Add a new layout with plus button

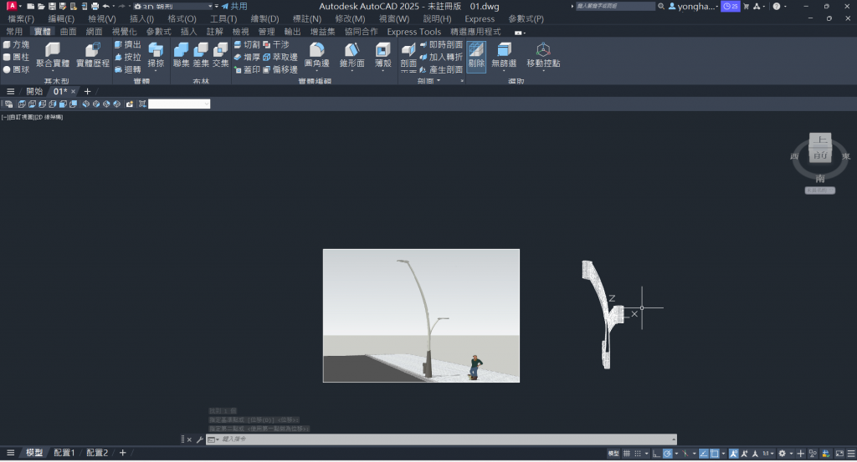(x=122, y=453)
